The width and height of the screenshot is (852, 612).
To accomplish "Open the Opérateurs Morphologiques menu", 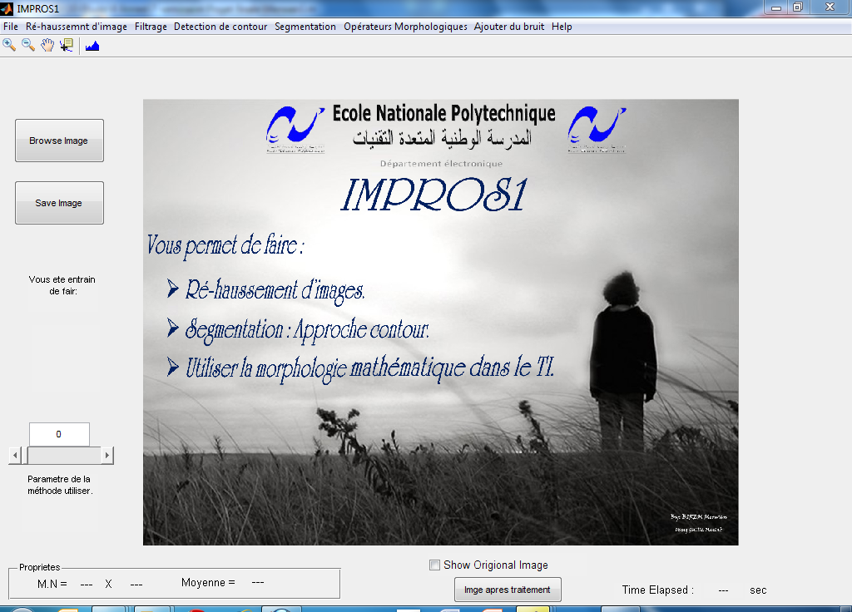I will pyautogui.click(x=405, y=27).
